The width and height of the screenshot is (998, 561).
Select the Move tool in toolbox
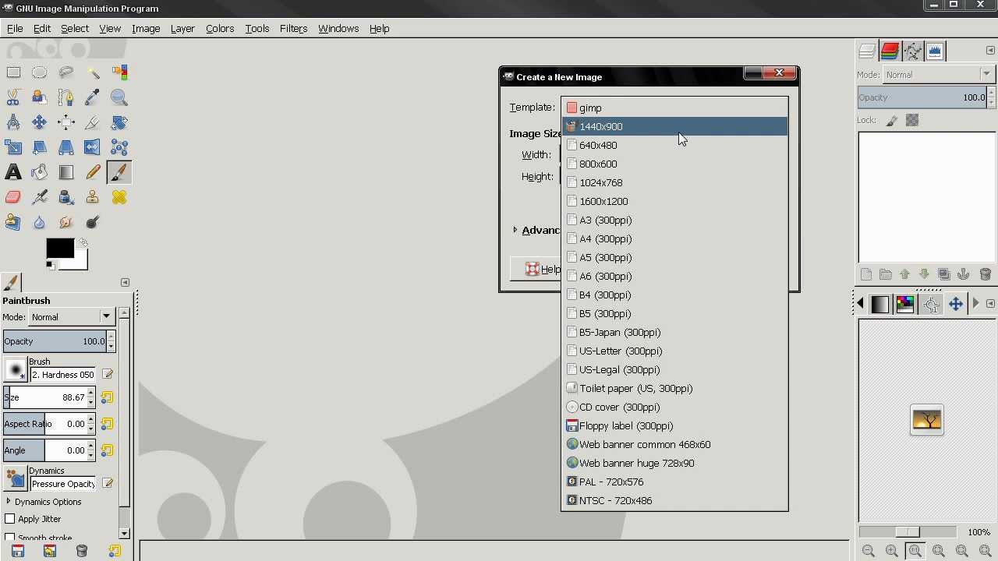(x=40, y=122)
